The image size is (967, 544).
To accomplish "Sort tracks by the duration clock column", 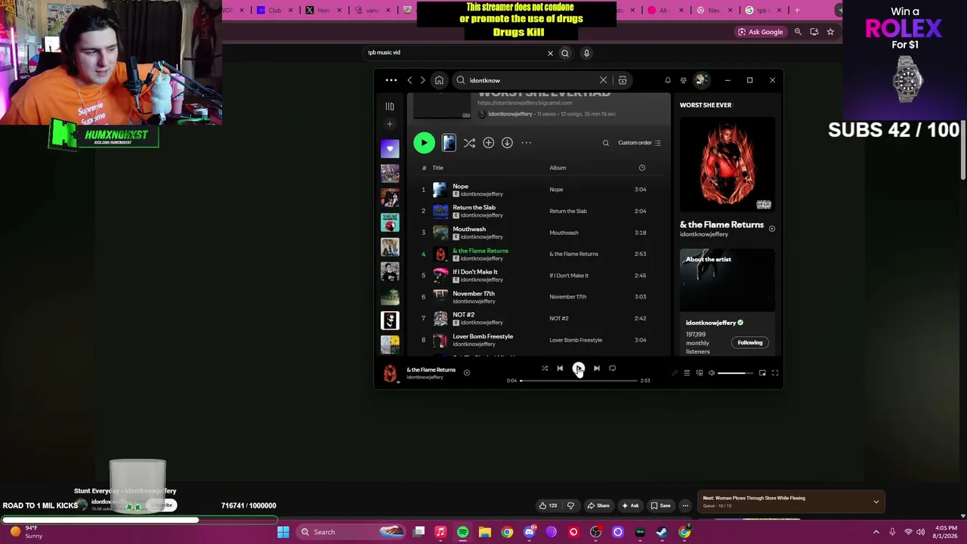I will (x=642, y=168).
